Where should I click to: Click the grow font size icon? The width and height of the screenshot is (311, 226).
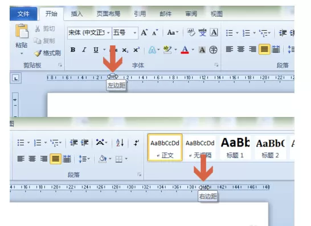144,32
